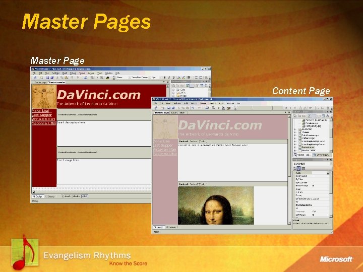Switch to Davinci.master tab in Master Page window
The width and height of the screenshot is (363, 272).
pyautogui.click(x=57, y=82)
